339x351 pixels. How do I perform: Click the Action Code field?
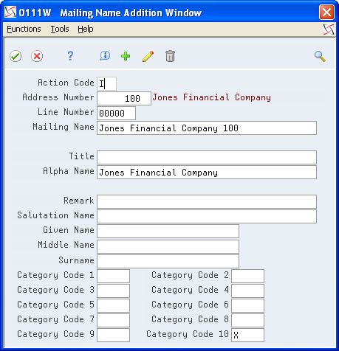[x=106, y=83]
